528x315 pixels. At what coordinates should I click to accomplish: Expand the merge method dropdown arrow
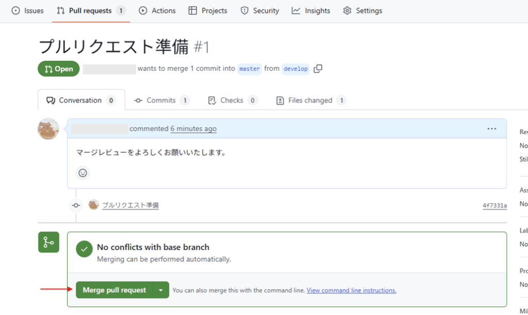[161, 290]
